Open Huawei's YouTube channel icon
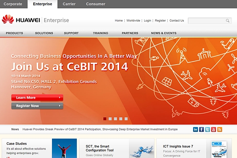Image resolution: width=237 pixels, height=158 pixels. pos(214,129)
